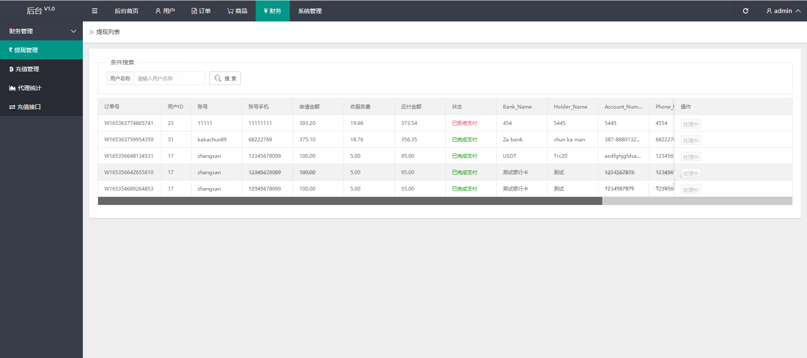Open the 系统管理 navigation menu

point(310,11)
